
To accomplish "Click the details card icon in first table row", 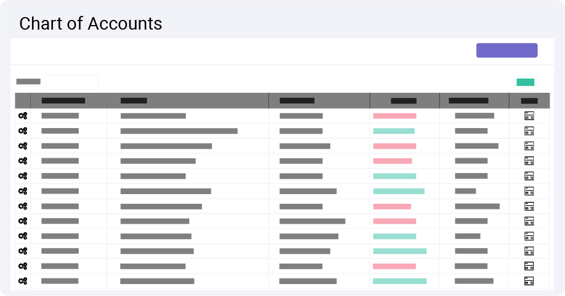I will click(x=529, y=116).
